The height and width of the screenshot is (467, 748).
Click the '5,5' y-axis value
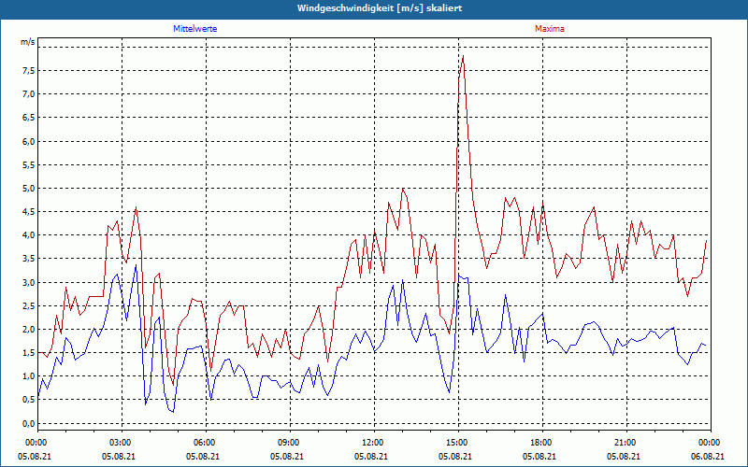(x=29, y=164)
